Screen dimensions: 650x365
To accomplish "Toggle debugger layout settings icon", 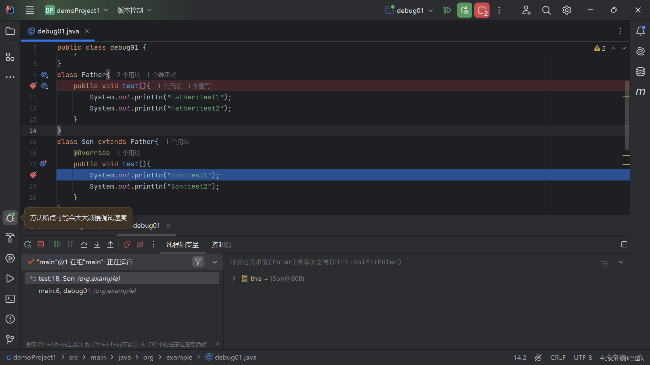I will click(x=624, y=244).
